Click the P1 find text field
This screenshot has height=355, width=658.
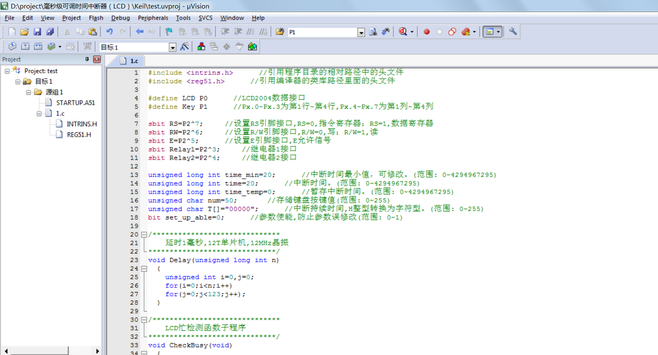point(323,32)
